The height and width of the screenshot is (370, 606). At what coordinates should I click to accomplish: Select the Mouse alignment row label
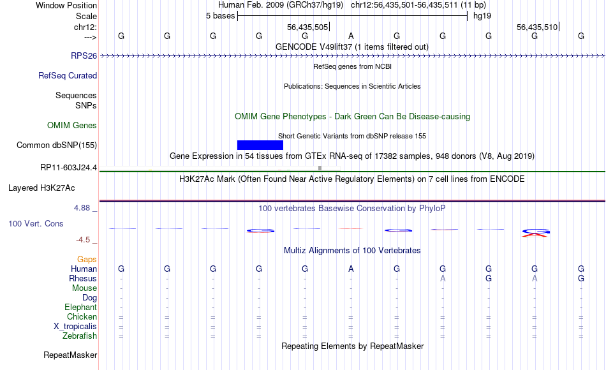pyautogui.click(x=84, y=288)
